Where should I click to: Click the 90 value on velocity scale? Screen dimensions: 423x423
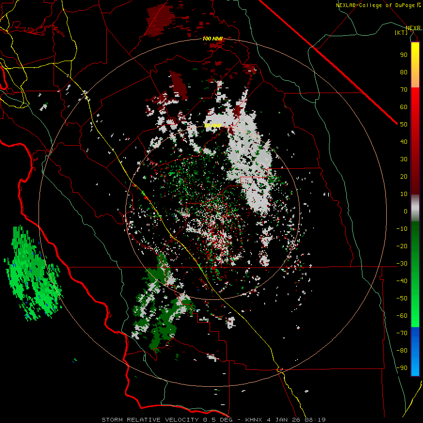[x=404, y=55]
